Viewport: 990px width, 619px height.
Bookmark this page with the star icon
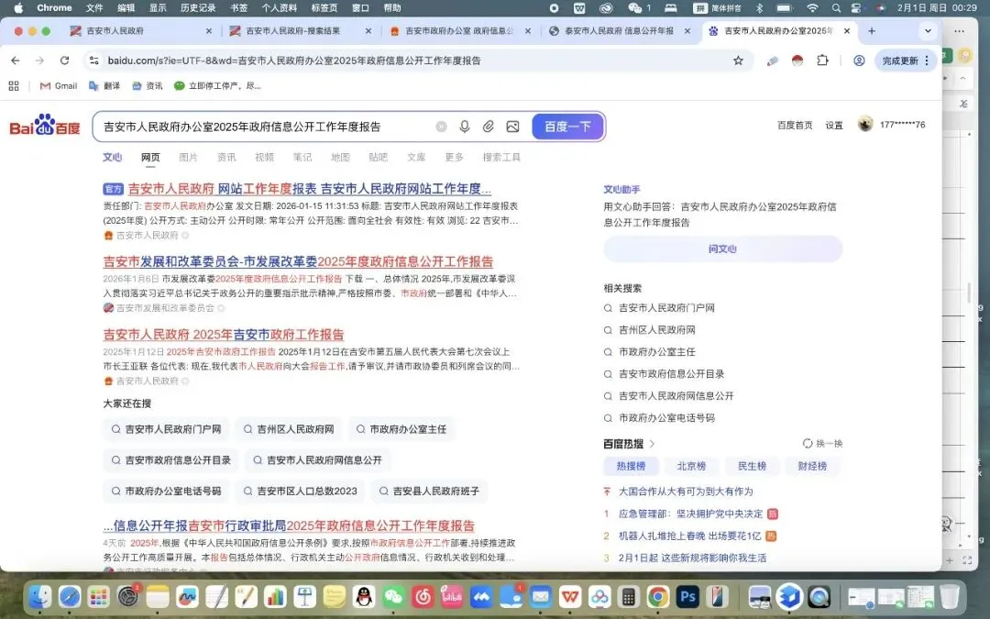pos(738,61)
